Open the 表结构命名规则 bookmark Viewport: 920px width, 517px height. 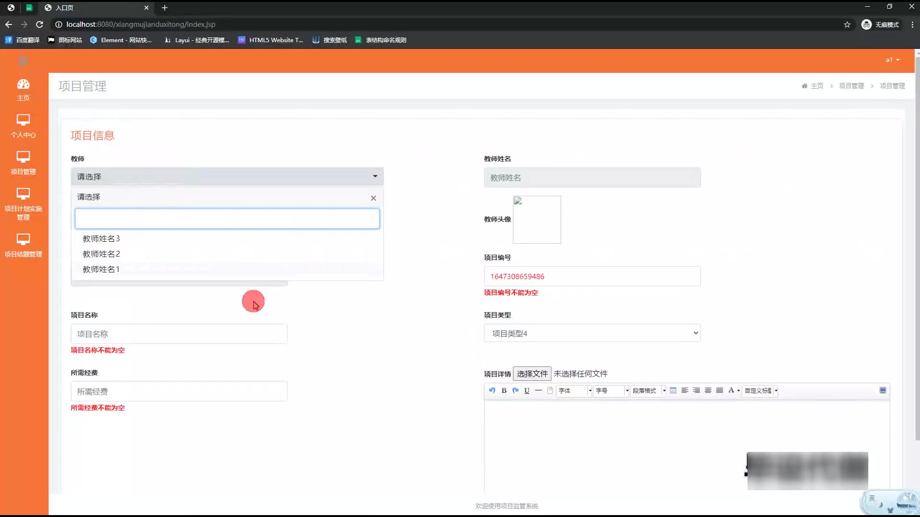click(x=381, y=40)
